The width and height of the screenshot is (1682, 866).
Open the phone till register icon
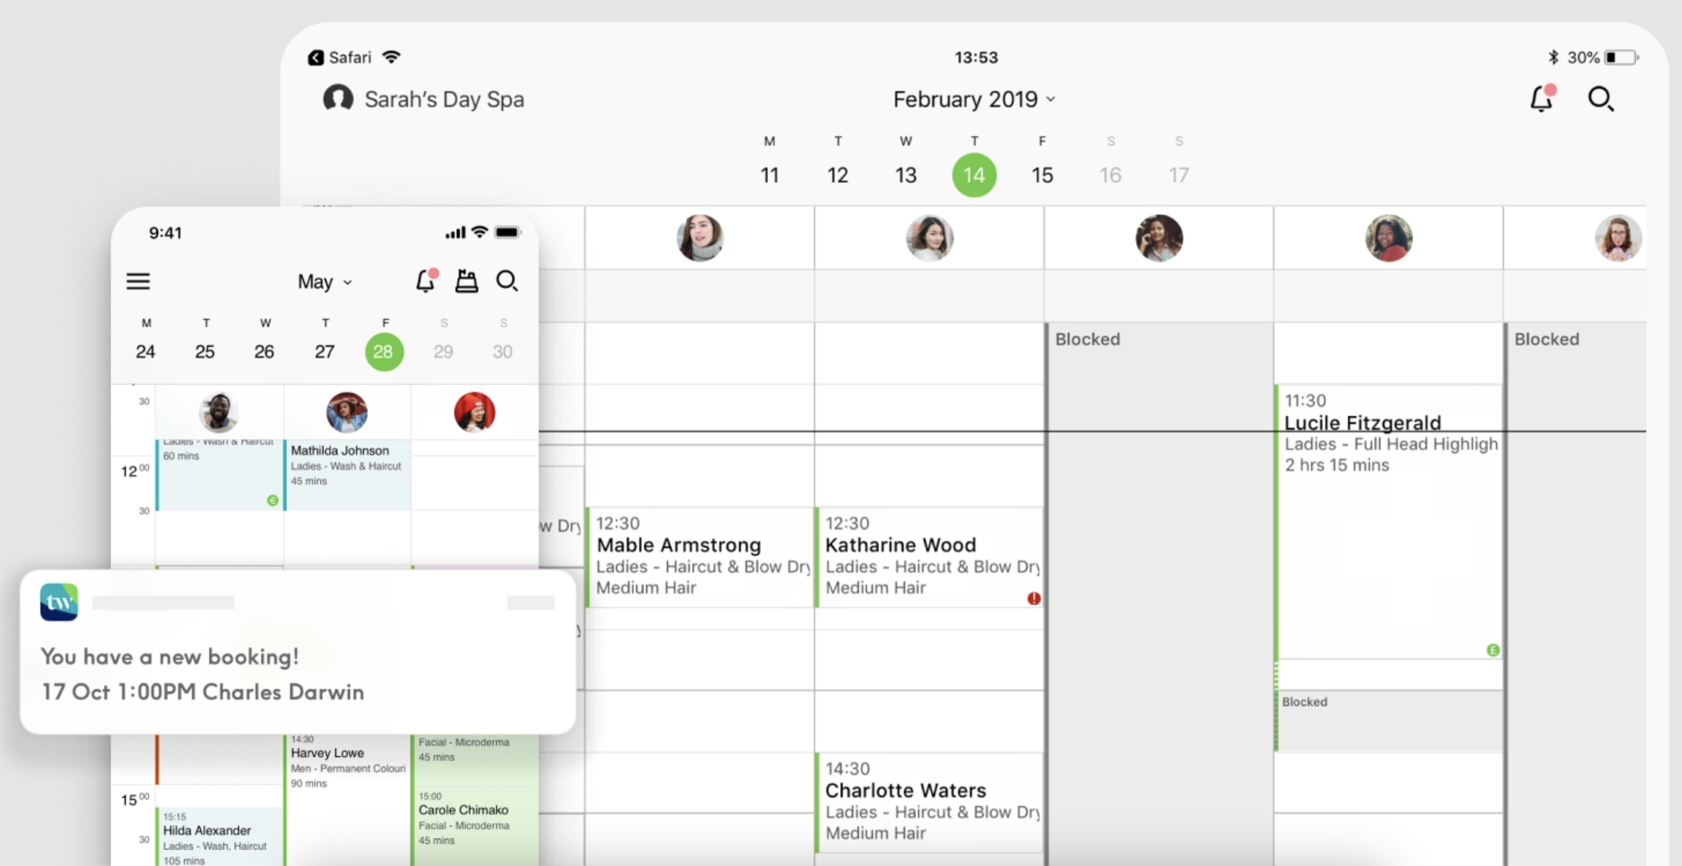(x=466, y=281)
